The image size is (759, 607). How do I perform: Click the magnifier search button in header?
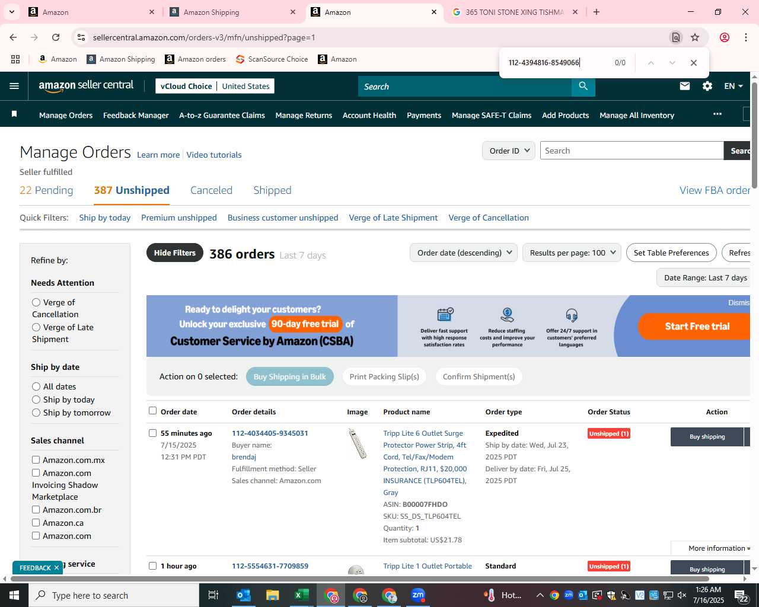[x=583, y=87]
